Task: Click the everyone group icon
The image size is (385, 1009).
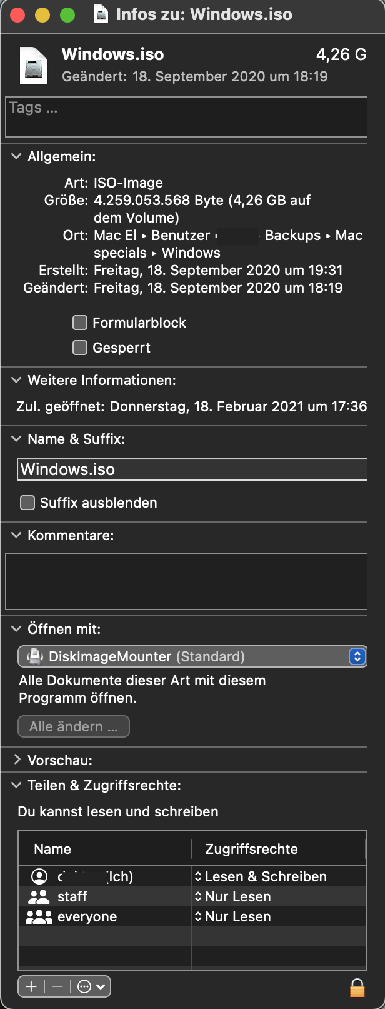Action: coord(39,917)
